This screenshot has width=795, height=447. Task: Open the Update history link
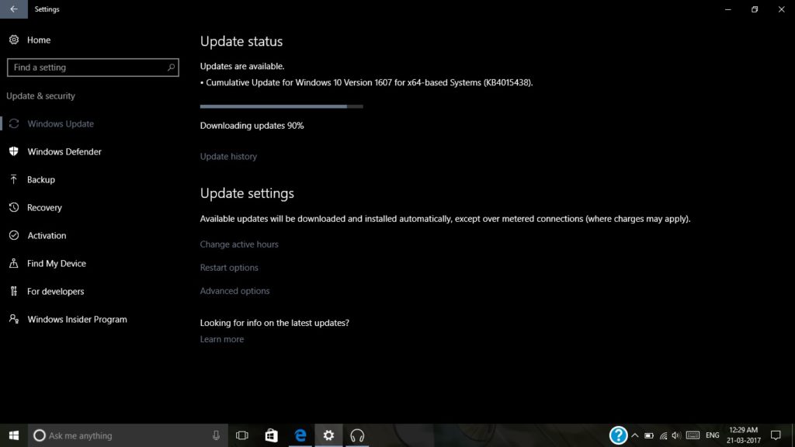[x=228, y=156]
